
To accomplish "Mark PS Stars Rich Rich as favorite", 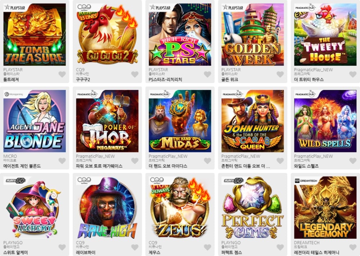I will pos(207,74).
